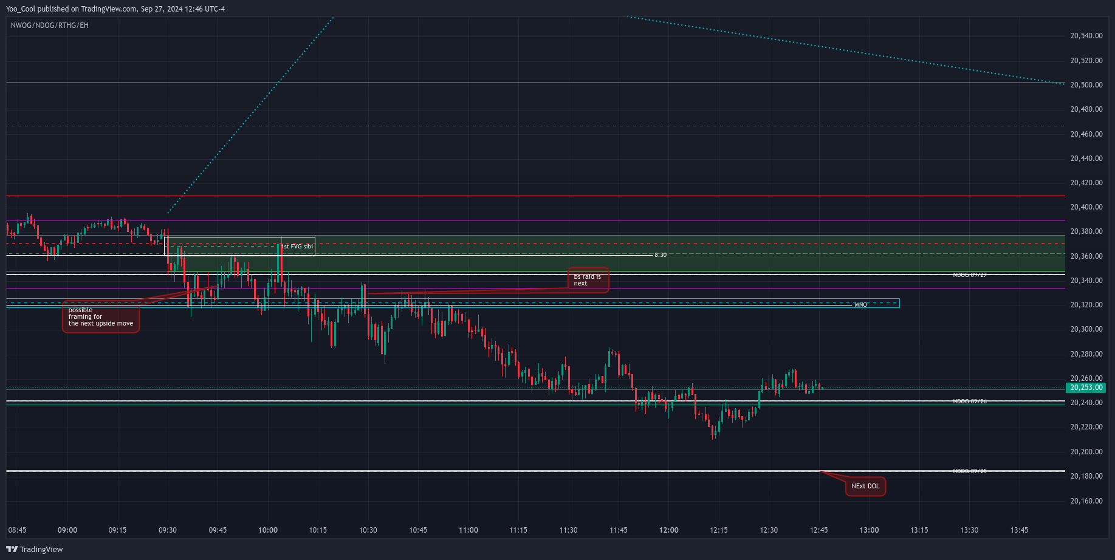Screen dimensions: 1115x560
Task: Click the 12:15 time axis label
Action: [719, 530]
